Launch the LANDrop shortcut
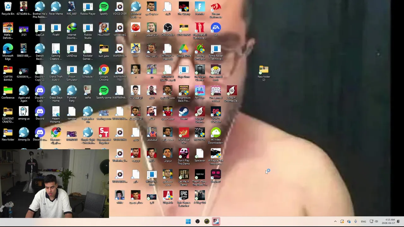The height and width of the screenshot is (227, 404). click(x=72, y=51)
